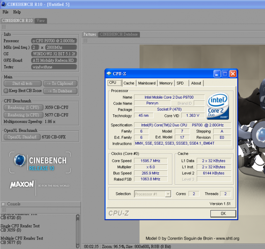Select the Pictures tab
This screenshot has height=249, width=265.
tap(90, 34)
